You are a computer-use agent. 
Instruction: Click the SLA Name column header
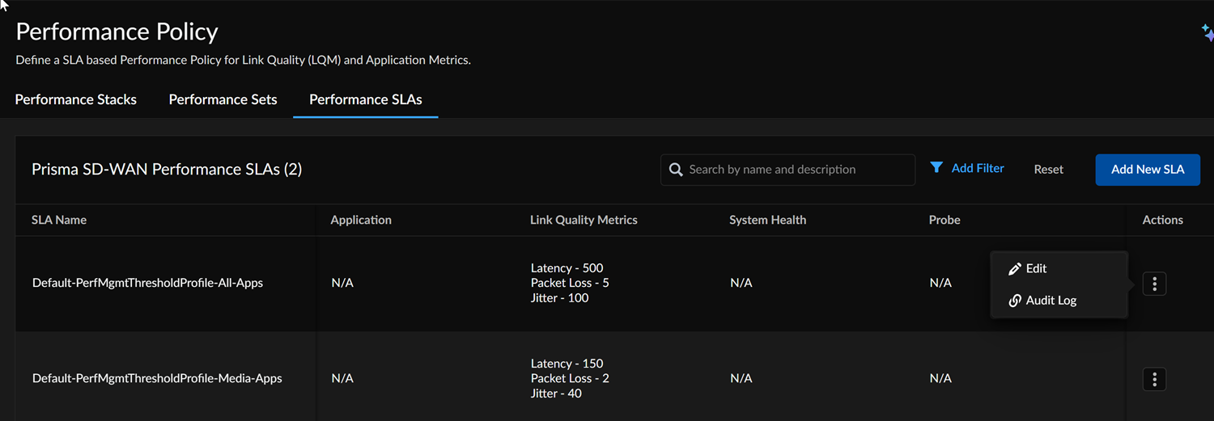click(x=59, y=220)
